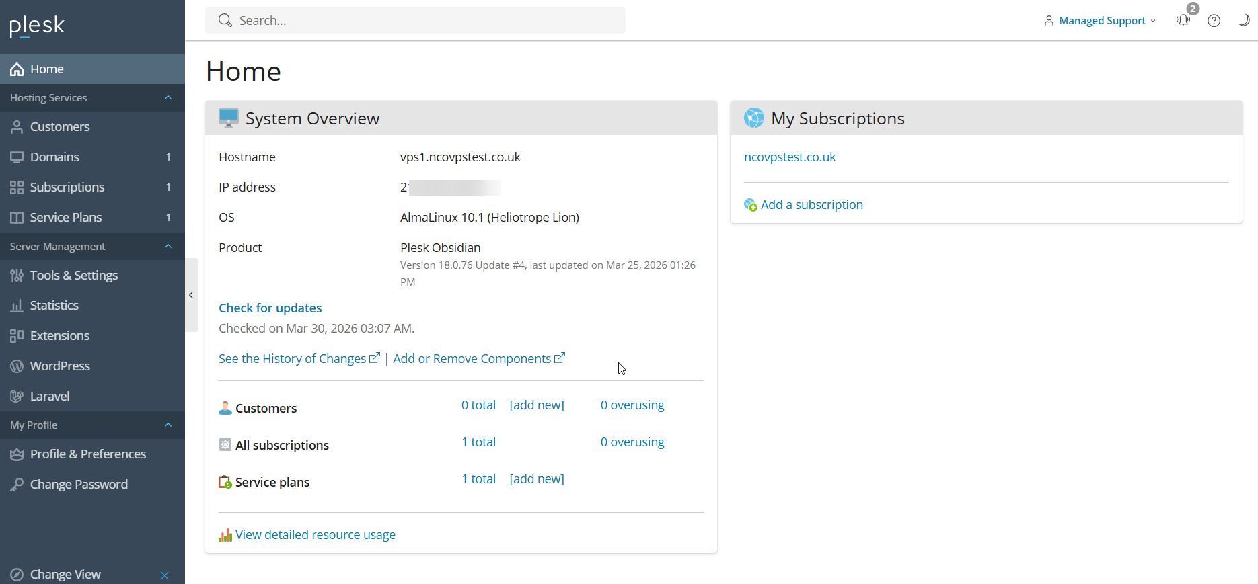Click the Change Password key icon

click(x=17, y=485)
